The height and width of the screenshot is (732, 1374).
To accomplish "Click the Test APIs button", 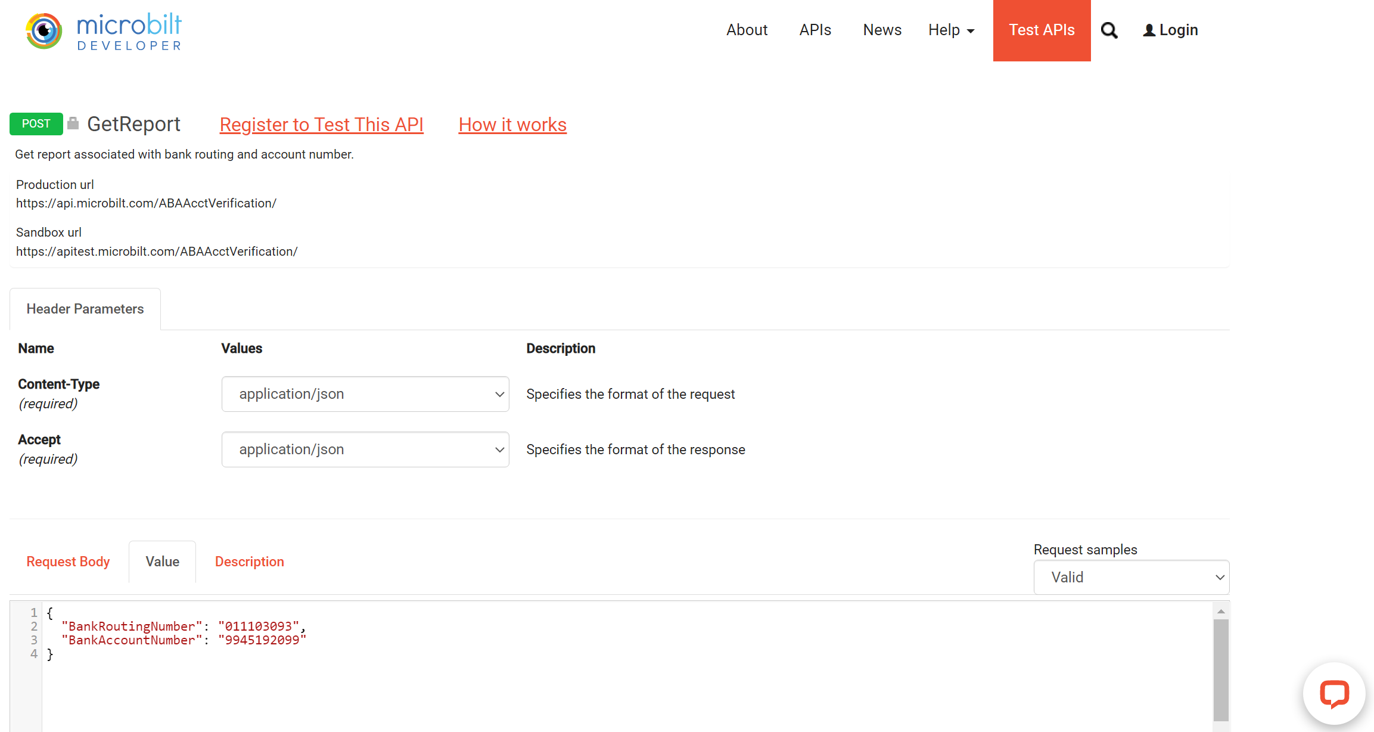I will (1042, 30).
